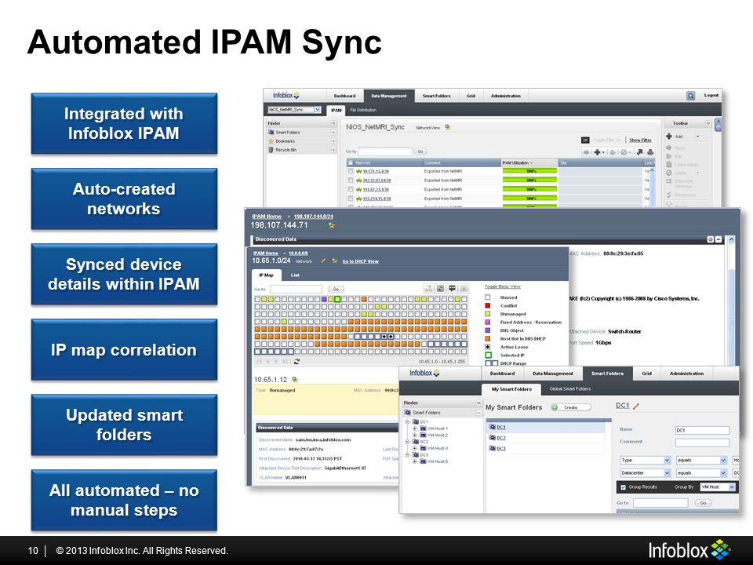Click the Bookmarks star icon in Finder
This screenshot has width=753, height=565.
(271, 141)
